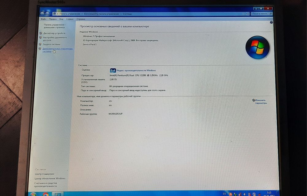
Task: Click the refresh button beside the address bar
Action: (248, 14)
